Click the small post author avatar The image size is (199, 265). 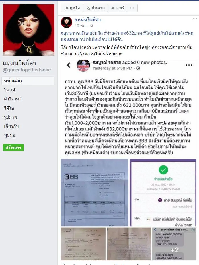(66, 22)
